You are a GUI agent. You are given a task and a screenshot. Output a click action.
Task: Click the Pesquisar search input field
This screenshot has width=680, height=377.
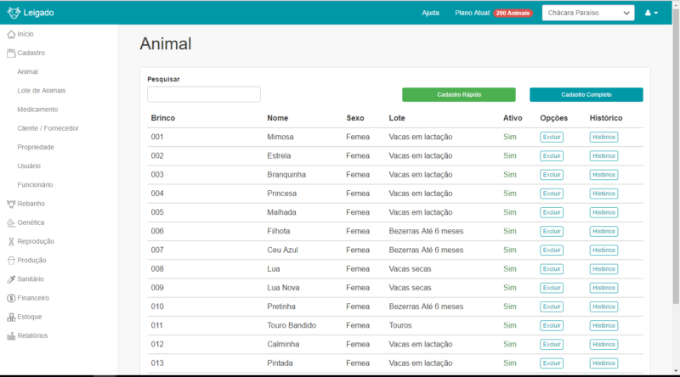(x=204, y=94)
